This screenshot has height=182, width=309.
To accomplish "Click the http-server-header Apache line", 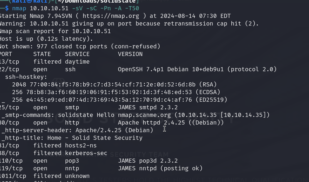I will tap(77, 130).
